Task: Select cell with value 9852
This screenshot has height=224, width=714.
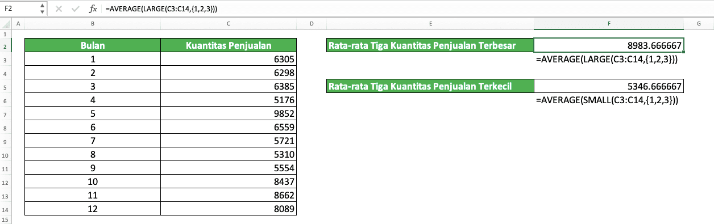Action: 229,114
